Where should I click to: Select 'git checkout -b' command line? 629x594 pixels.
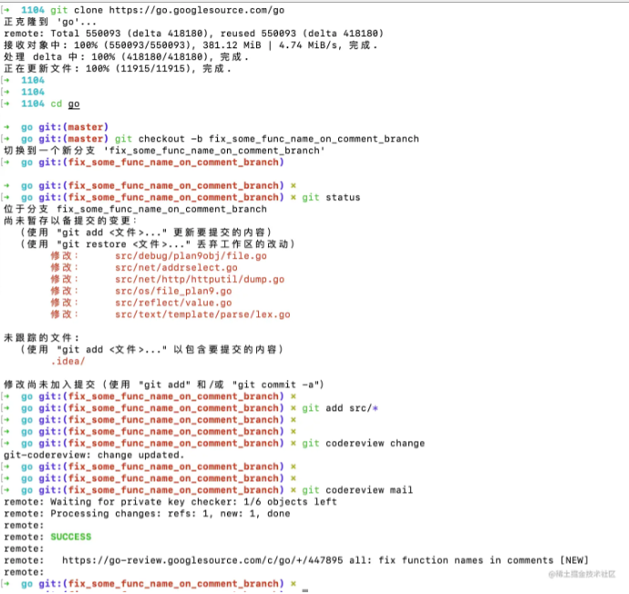coord(267,138)
